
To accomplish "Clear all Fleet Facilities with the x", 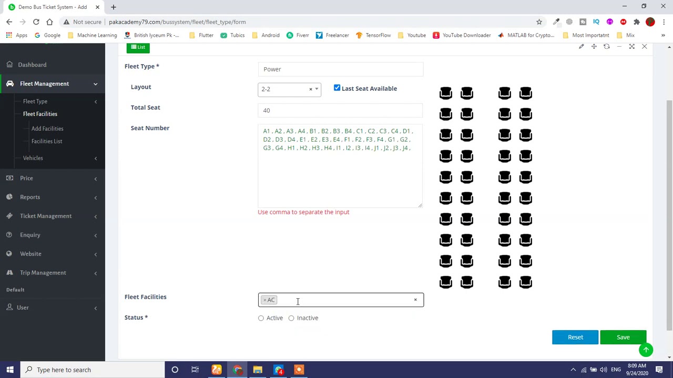I will point(415,300).
